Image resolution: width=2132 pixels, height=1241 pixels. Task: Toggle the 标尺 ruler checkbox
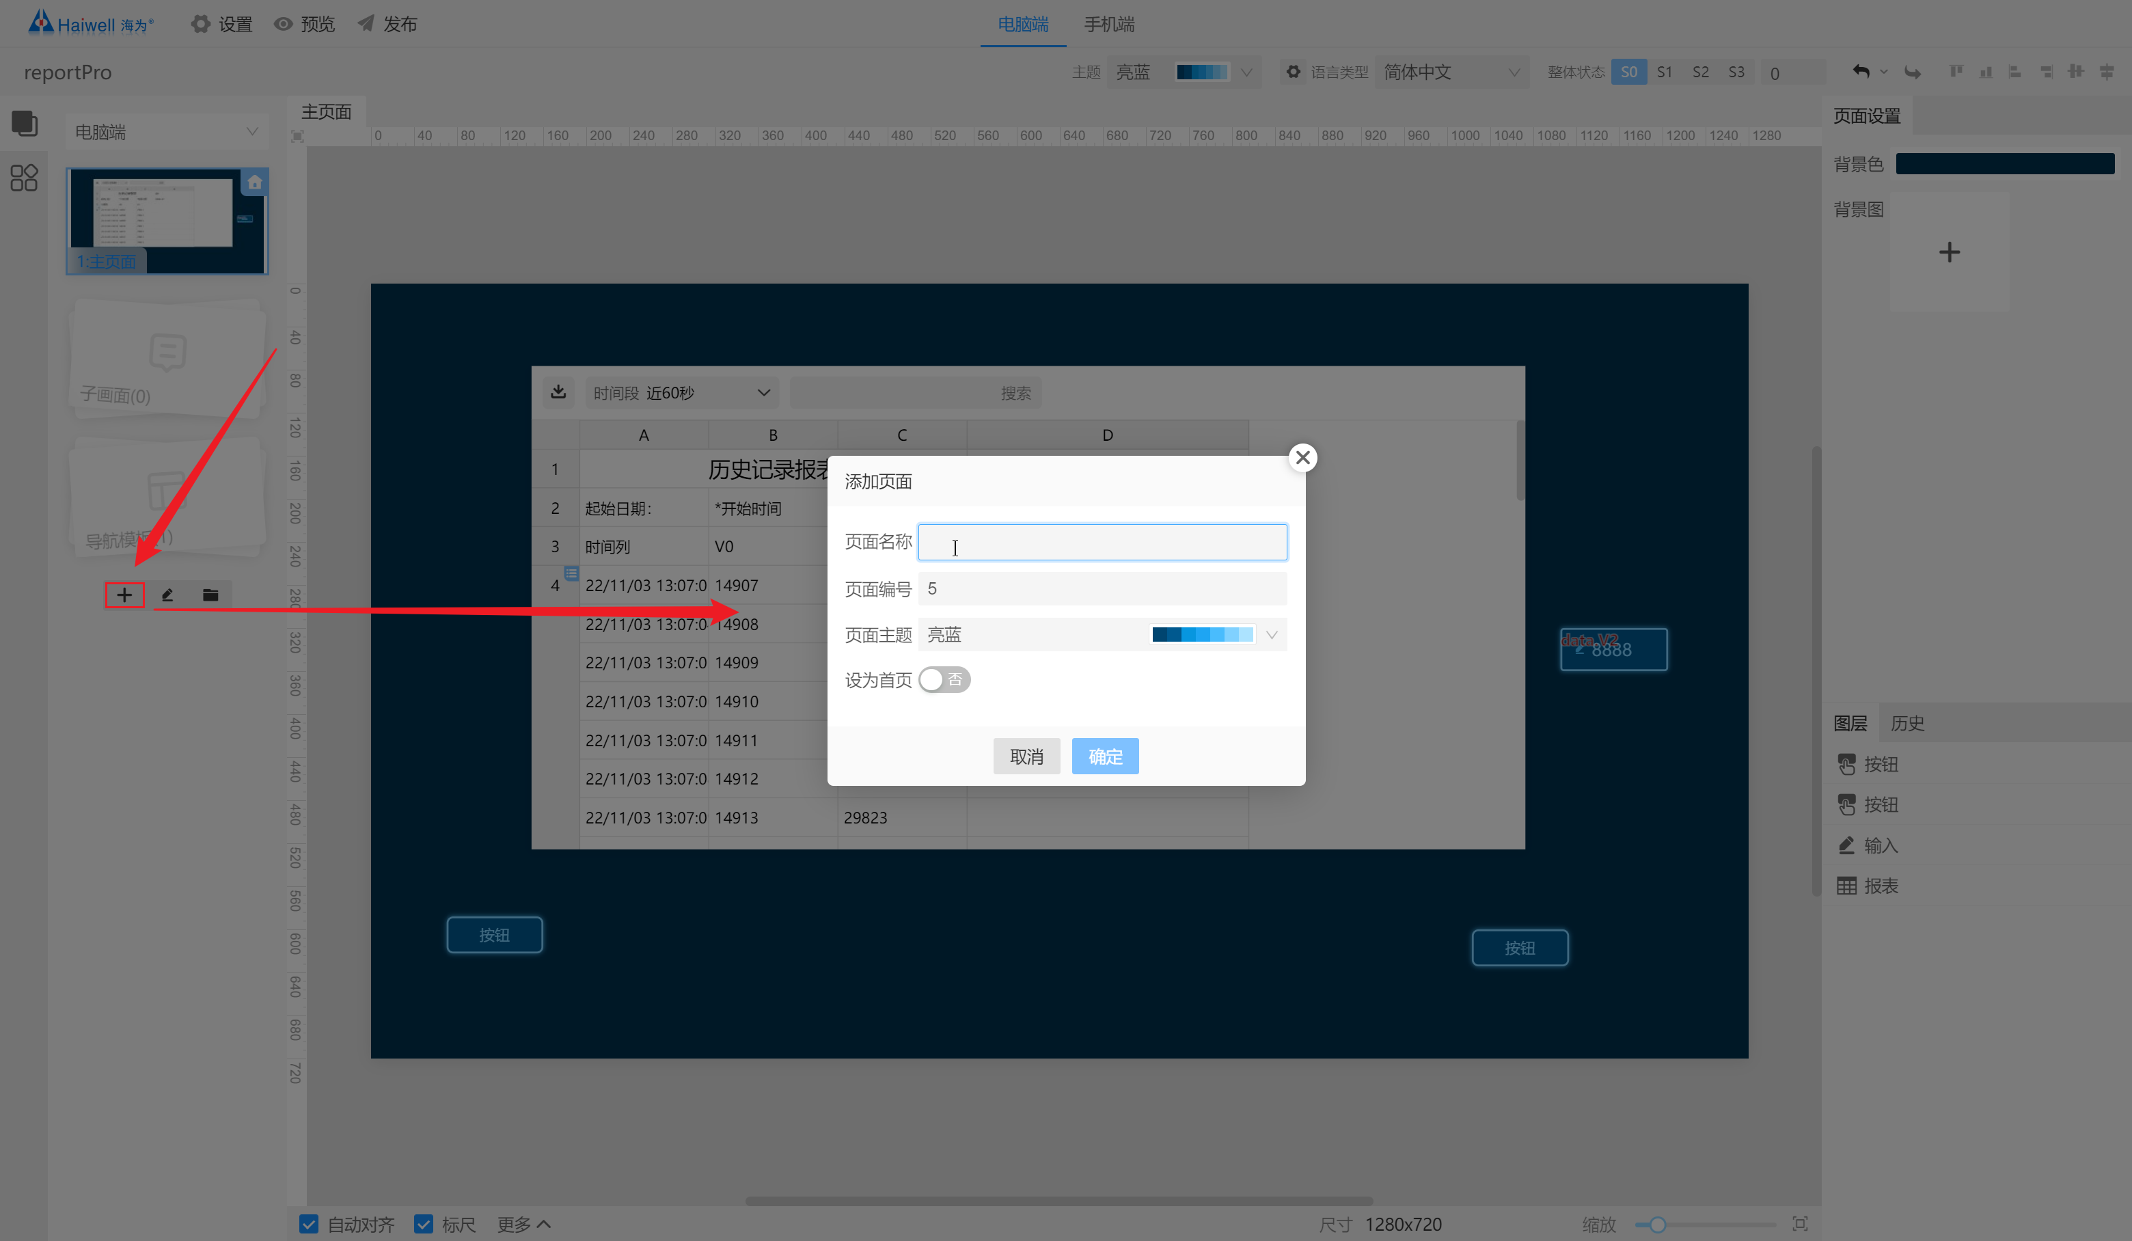(x=423, y=1224)
